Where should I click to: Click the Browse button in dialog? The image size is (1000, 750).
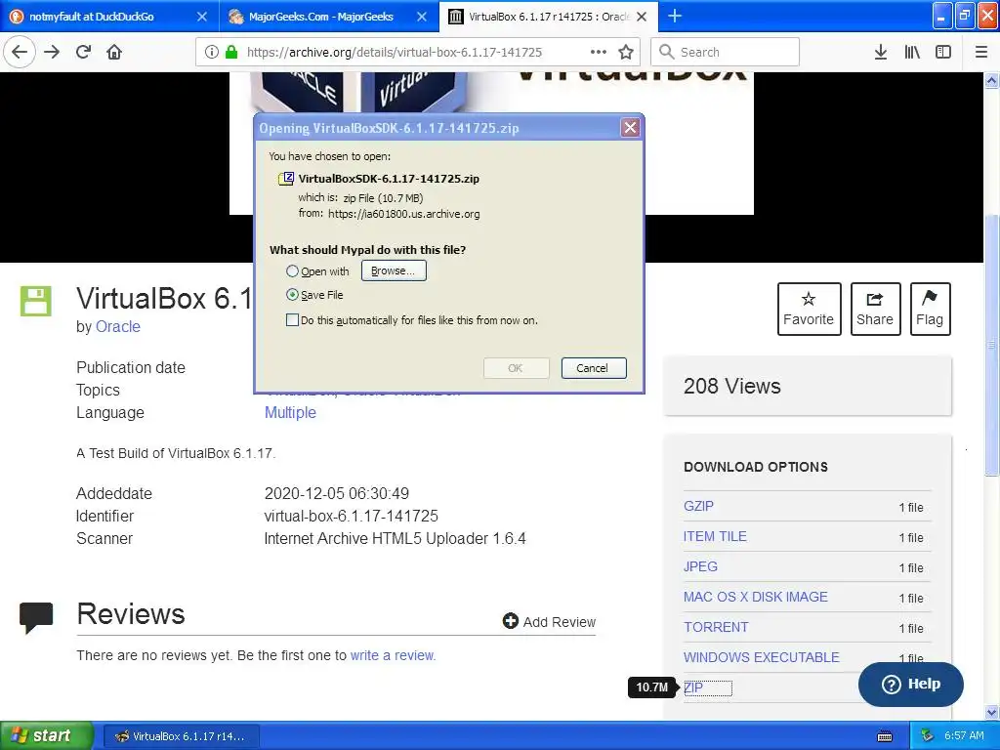[x=394, y=271]
